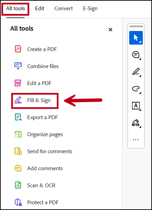This screenshot has width=152, height=210.
Task: Expand more options via three dots
Action: coord(136,140)
